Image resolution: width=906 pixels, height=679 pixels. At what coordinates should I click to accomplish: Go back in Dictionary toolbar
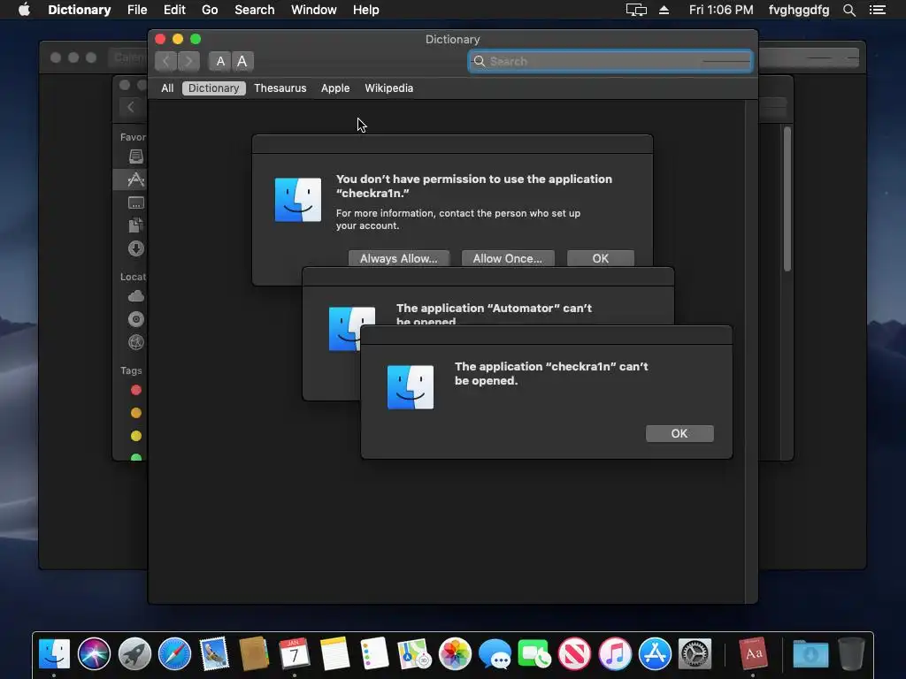[x=165, y=61]
